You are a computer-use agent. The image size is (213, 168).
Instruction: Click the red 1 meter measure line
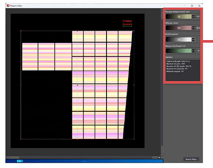pos(128,24)
